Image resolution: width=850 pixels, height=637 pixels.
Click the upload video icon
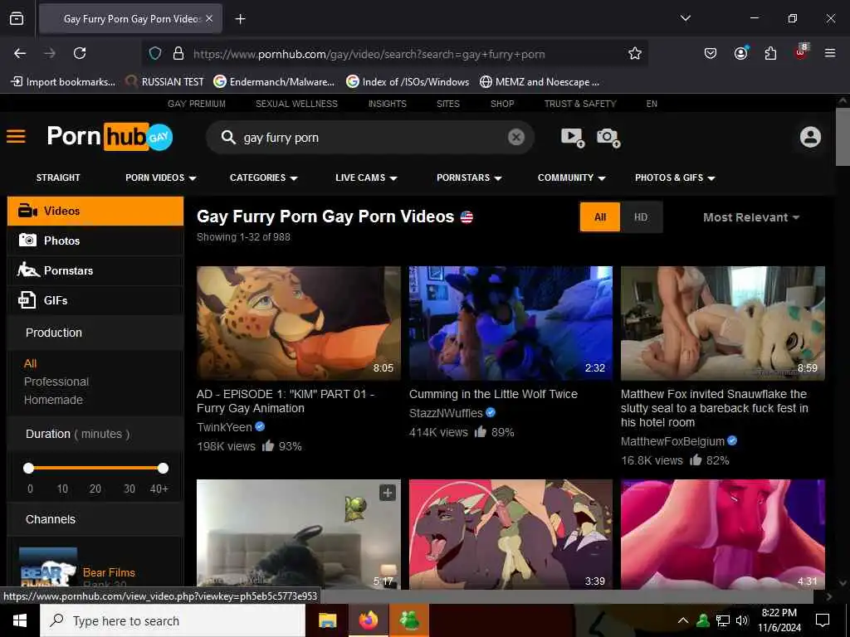(573, 137)
